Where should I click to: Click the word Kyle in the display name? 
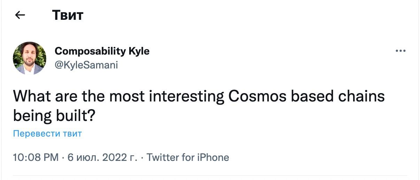139,51
